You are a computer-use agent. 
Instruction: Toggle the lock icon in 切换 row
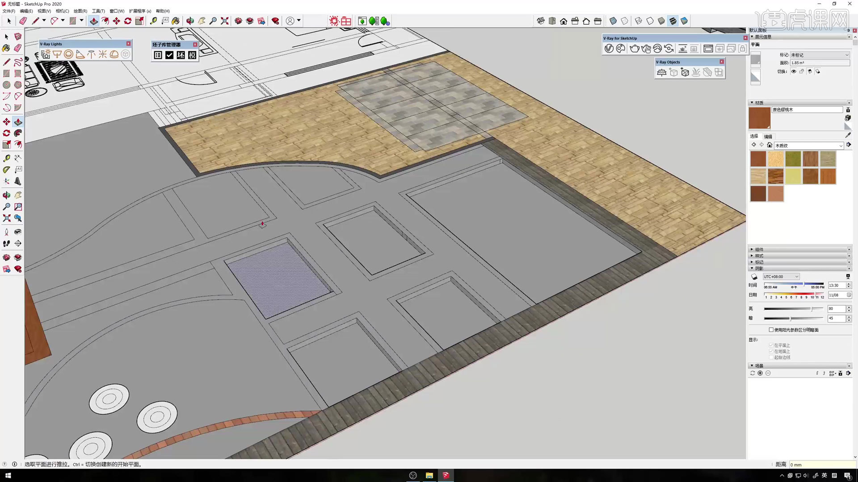[x=802, y=71]
